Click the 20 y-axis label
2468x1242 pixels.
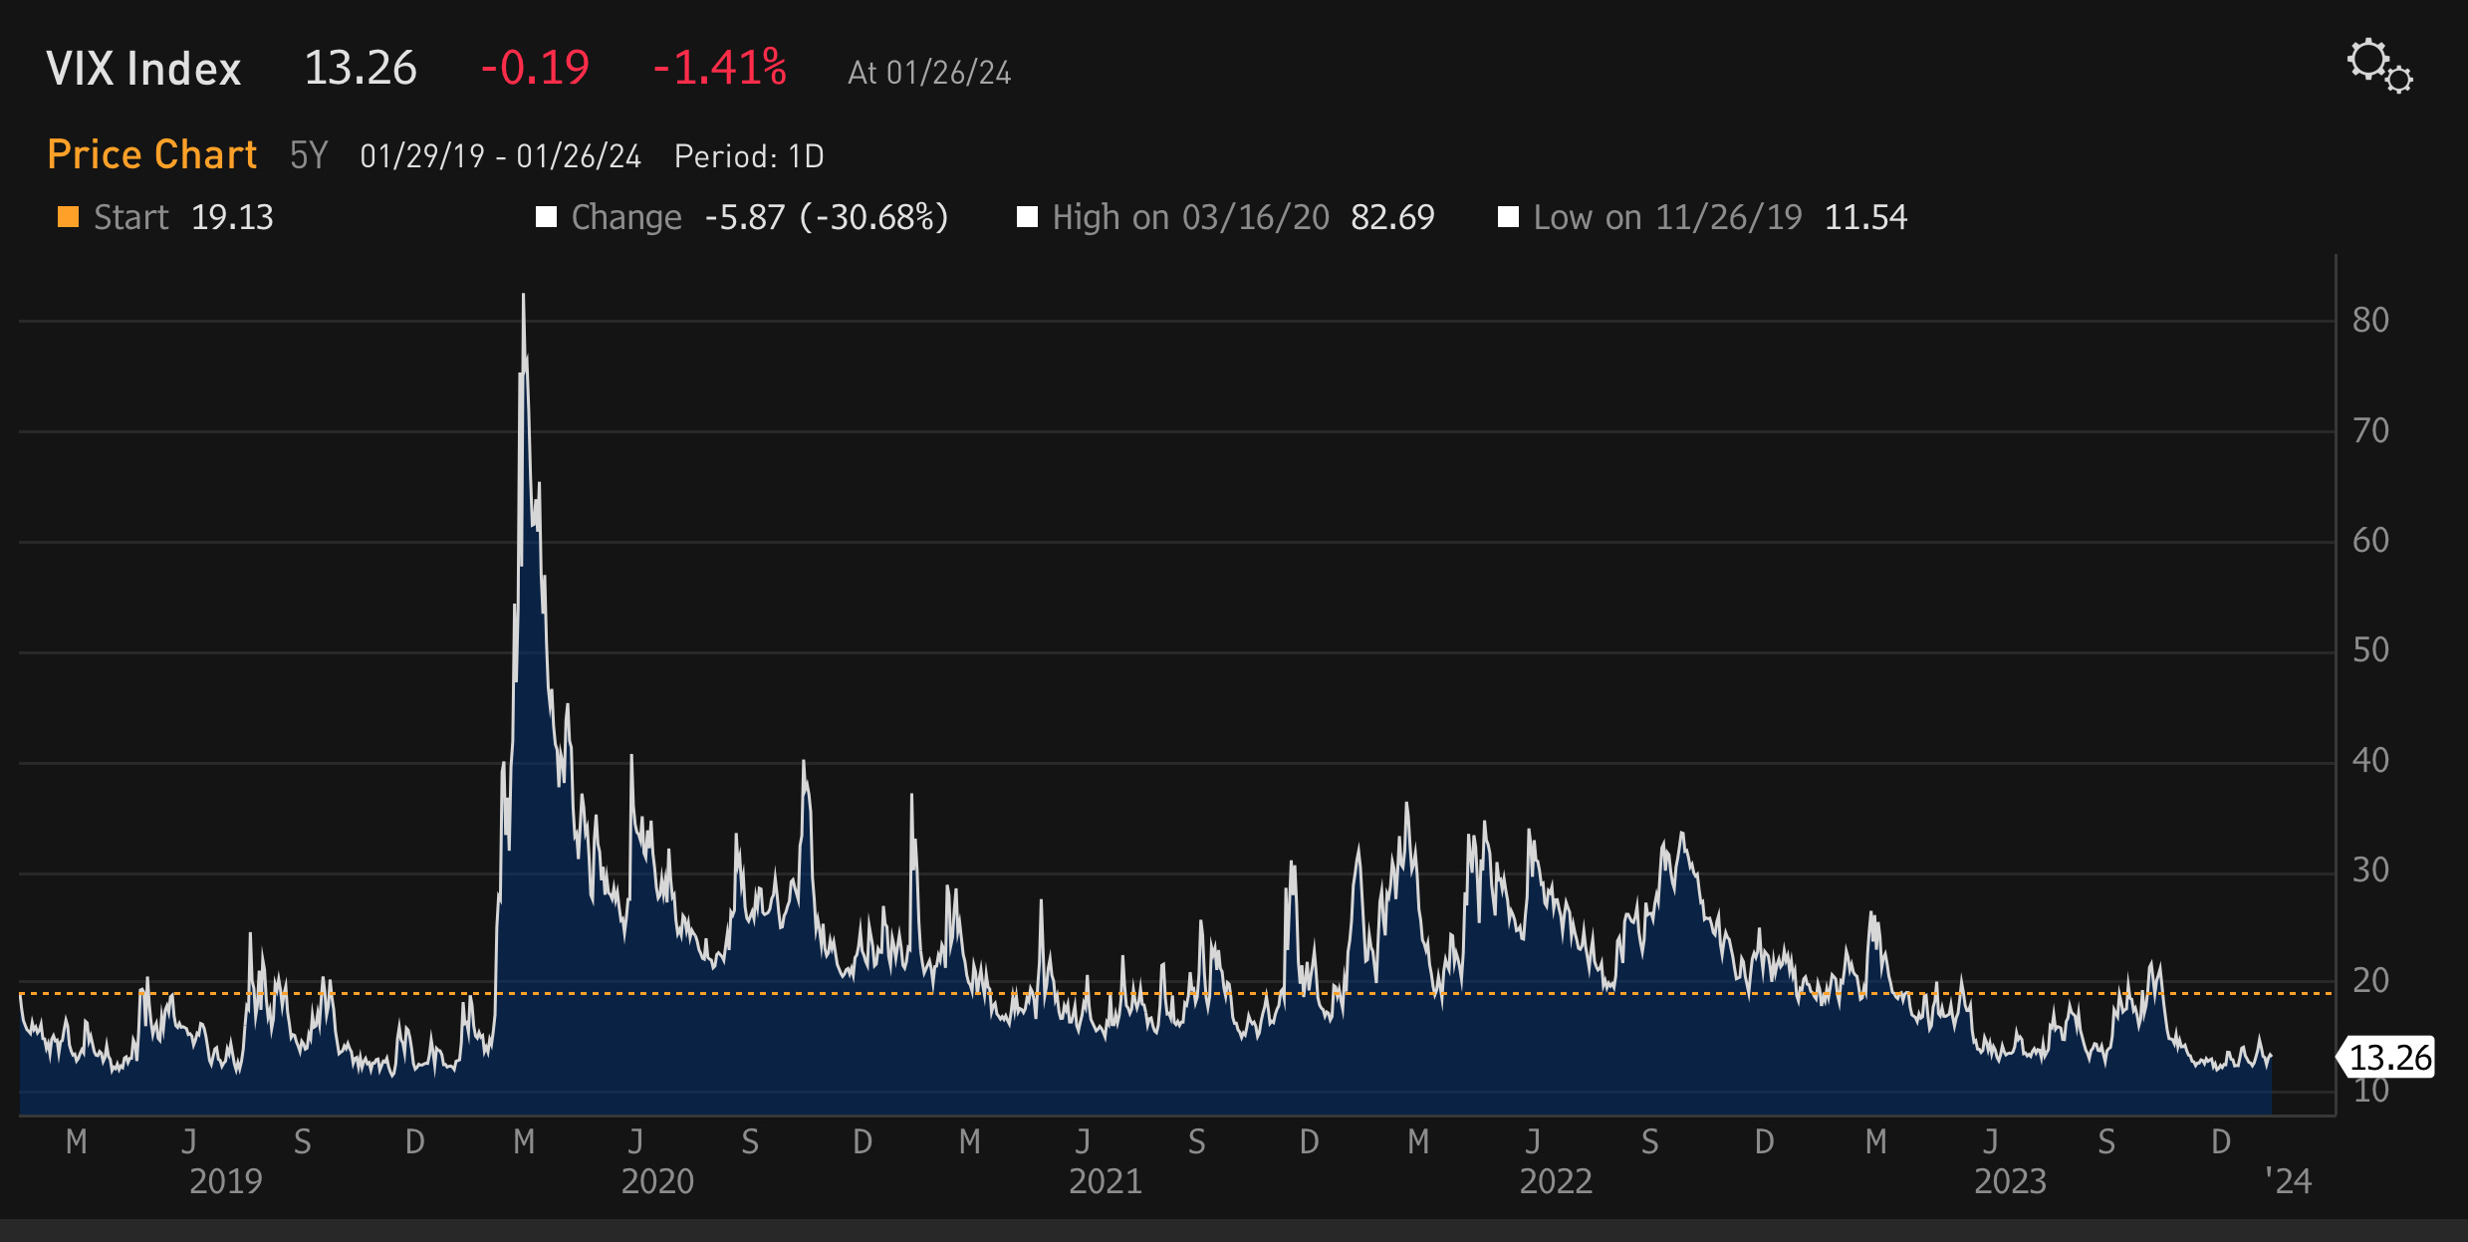(2370, 980)
